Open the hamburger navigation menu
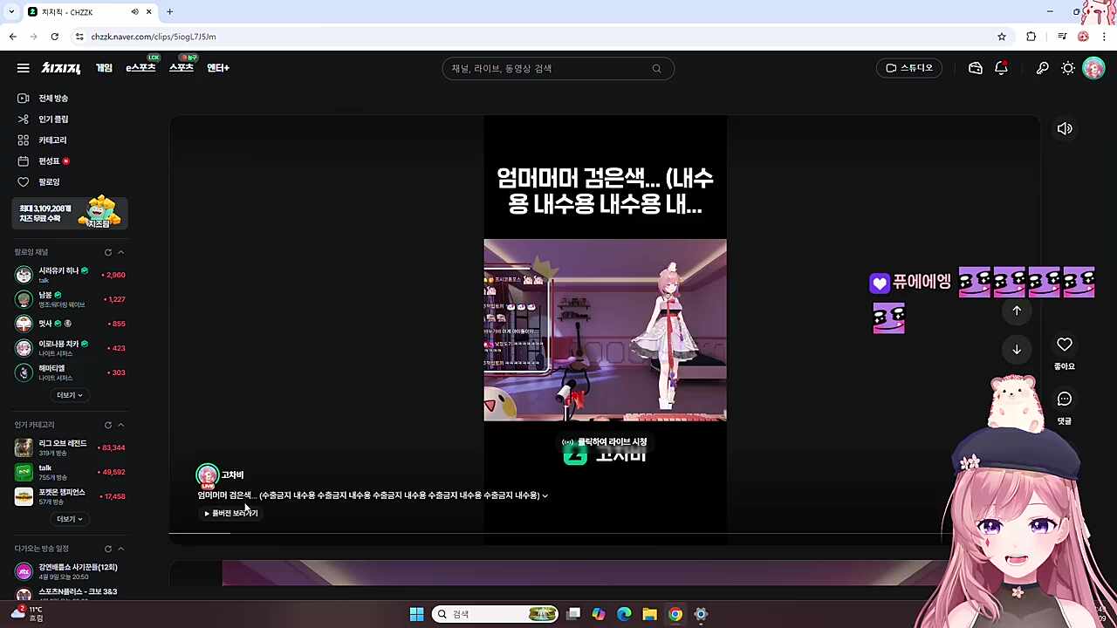 tap(24, 68)
